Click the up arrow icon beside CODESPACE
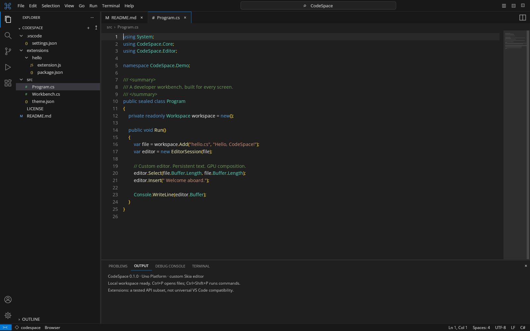This screenshot has width=530, height=331. (96, 28)
